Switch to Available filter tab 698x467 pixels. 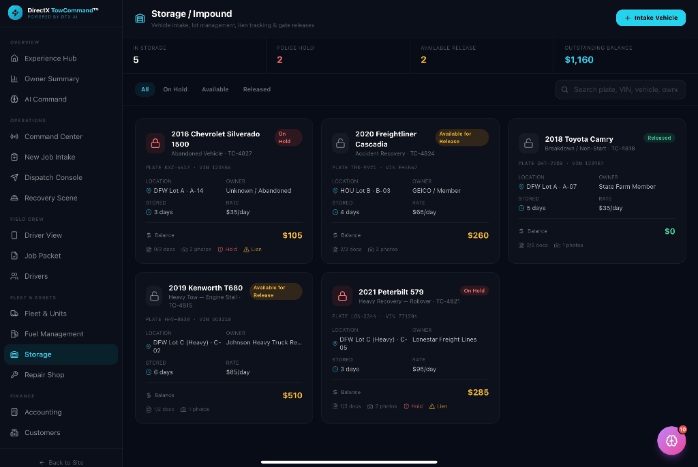[x=215, y=89]
